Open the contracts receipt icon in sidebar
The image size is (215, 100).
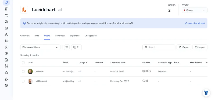tap(6, 9)
